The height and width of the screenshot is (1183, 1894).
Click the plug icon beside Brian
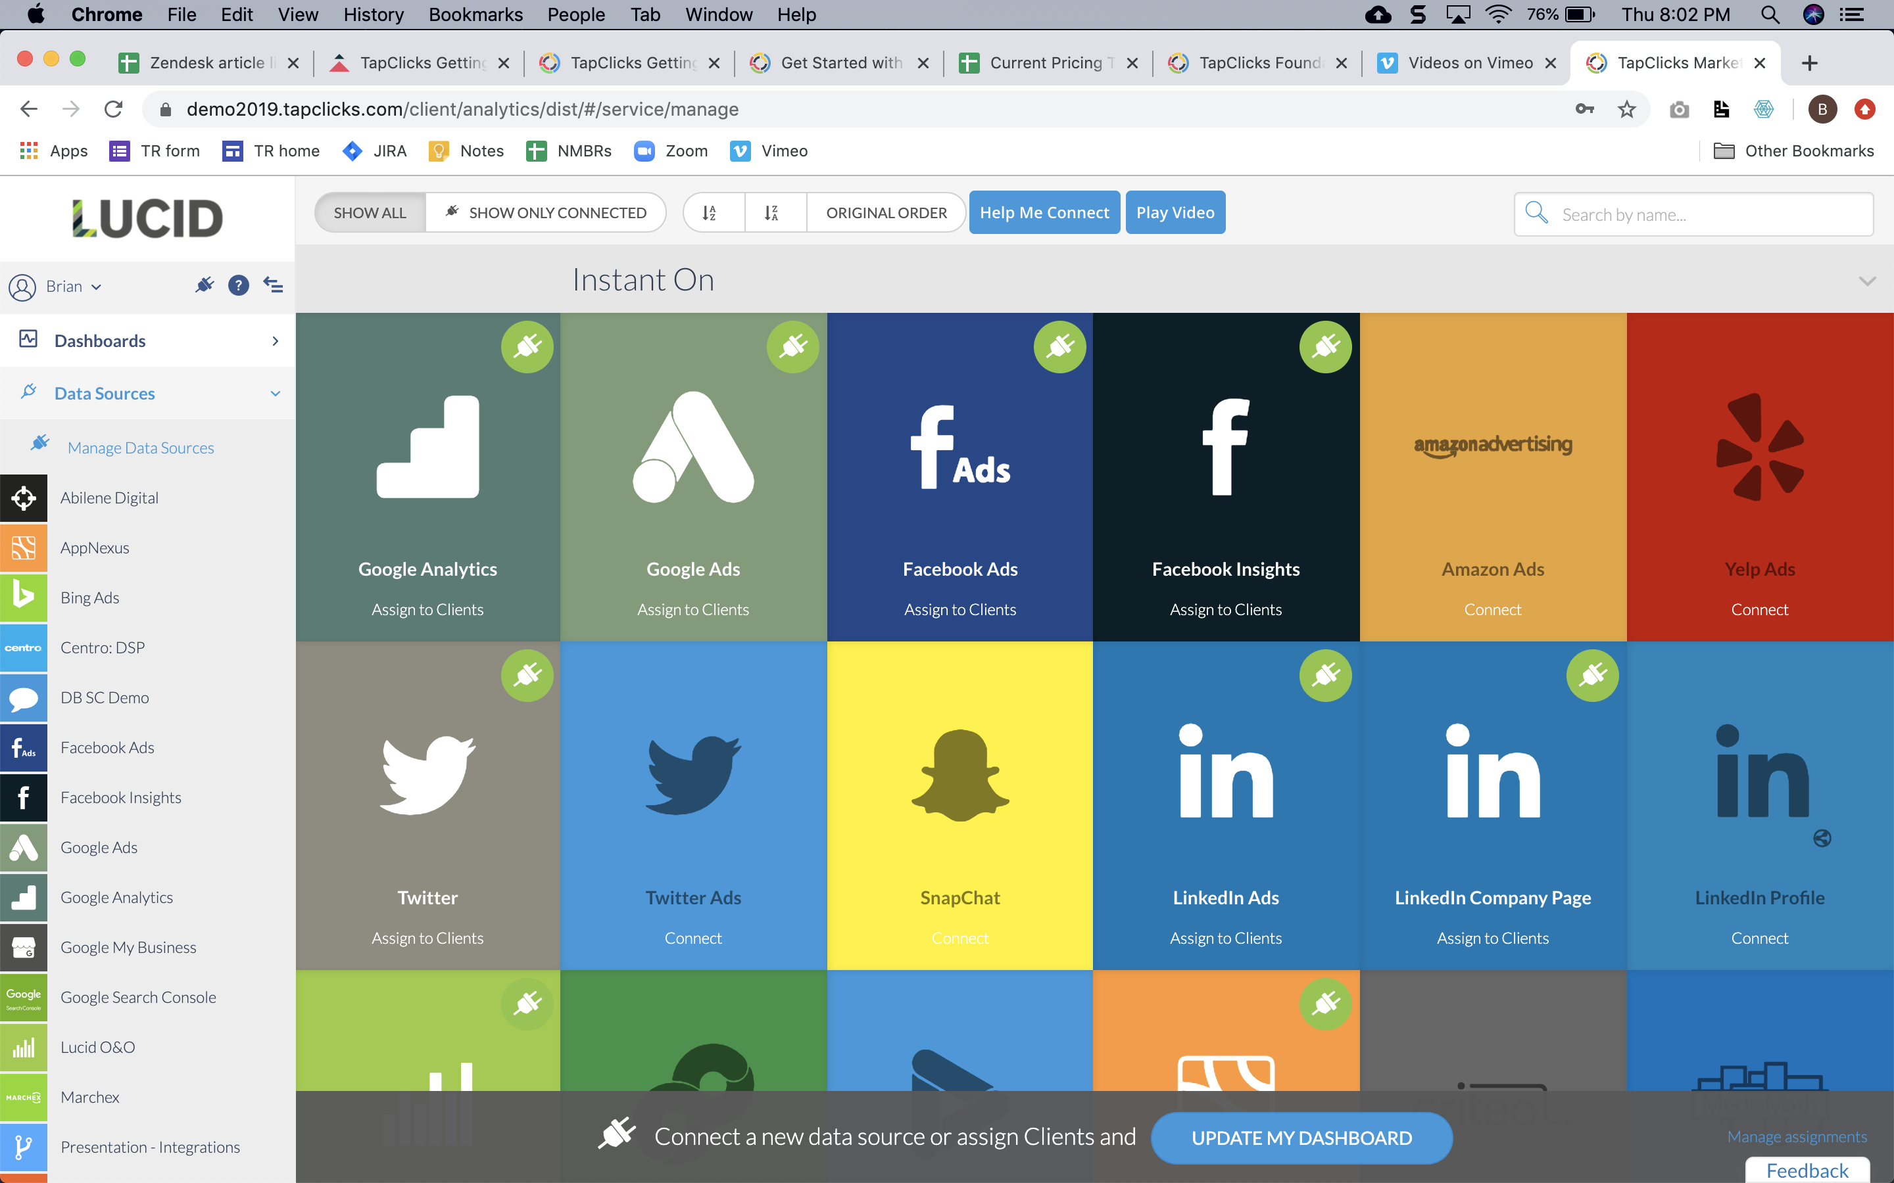[x=205, y=285]
